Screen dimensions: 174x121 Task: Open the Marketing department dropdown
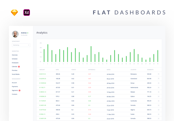click(x=21, y=45)
